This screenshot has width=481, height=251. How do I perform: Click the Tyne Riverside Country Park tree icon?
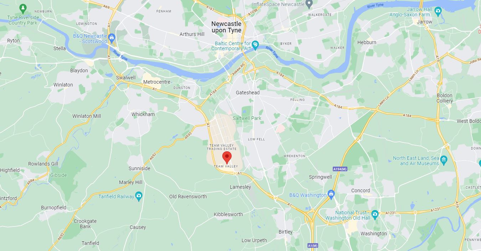pyautogui.click(x=23, y=7)
